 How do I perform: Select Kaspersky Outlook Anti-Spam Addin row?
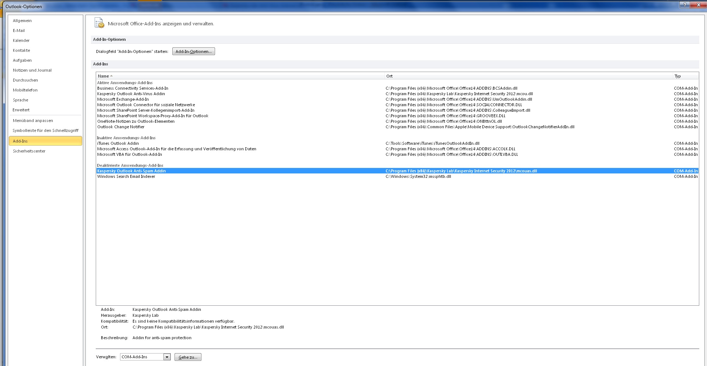[397, 171]
